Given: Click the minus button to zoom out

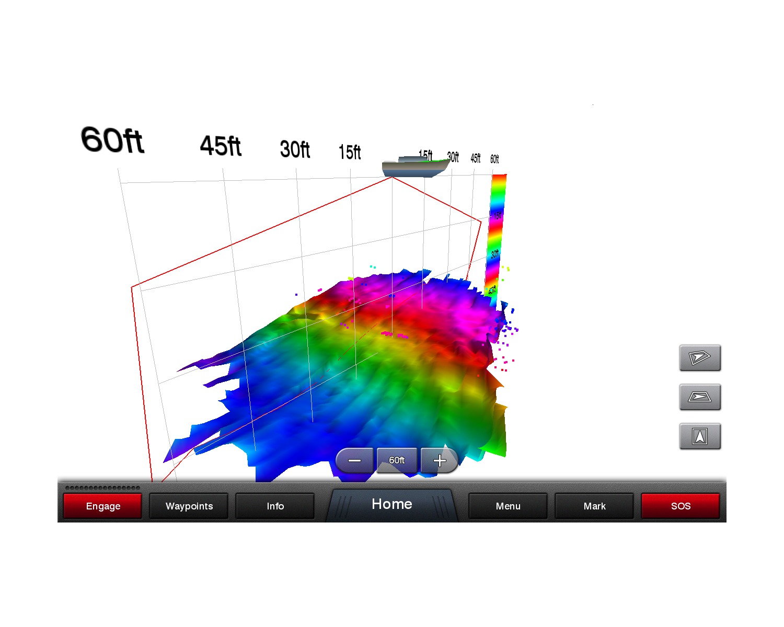Looking at the screenshot, I should point(354,460).
